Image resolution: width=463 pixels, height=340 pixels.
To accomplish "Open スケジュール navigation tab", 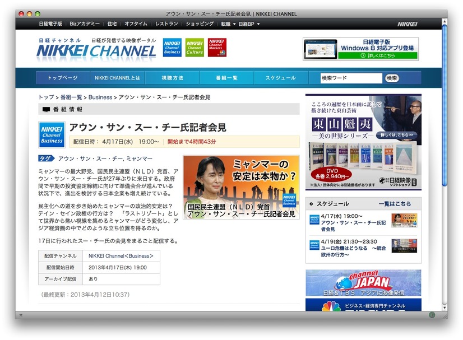I will coord(280,78).
